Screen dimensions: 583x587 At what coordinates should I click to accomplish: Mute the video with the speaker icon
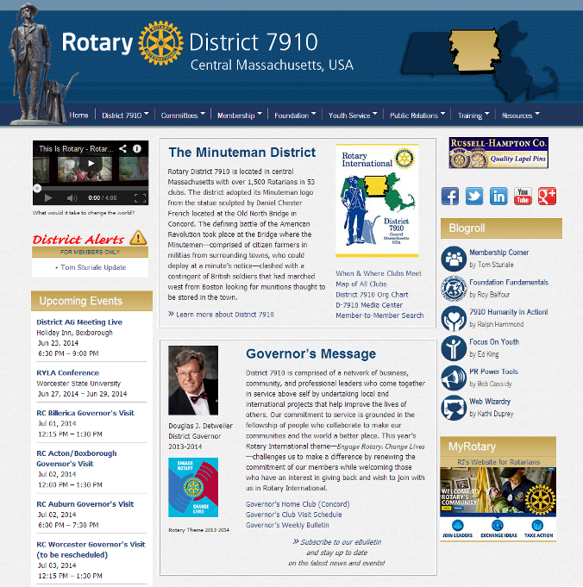72,197
